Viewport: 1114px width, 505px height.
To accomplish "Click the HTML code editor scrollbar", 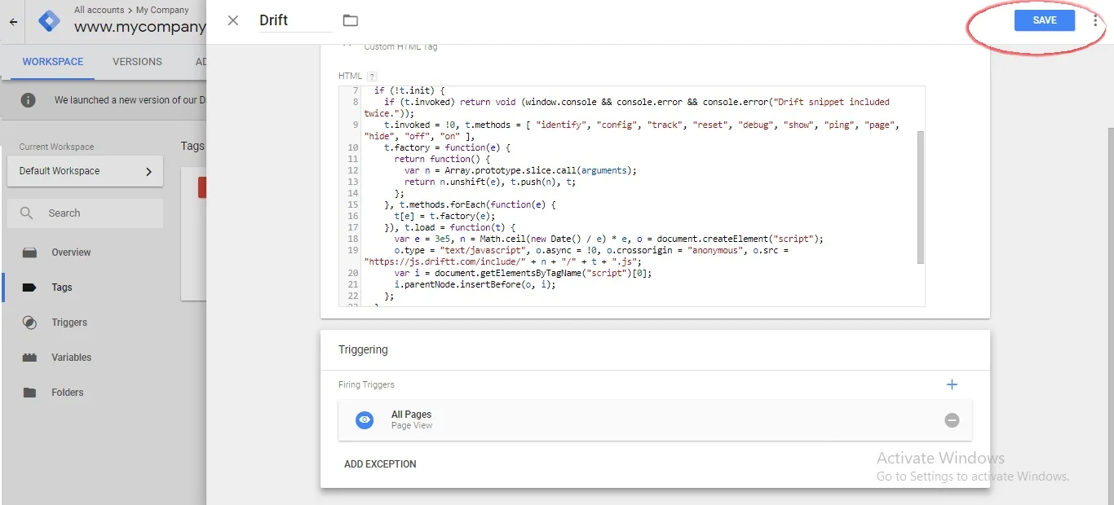I will point(921,197).
